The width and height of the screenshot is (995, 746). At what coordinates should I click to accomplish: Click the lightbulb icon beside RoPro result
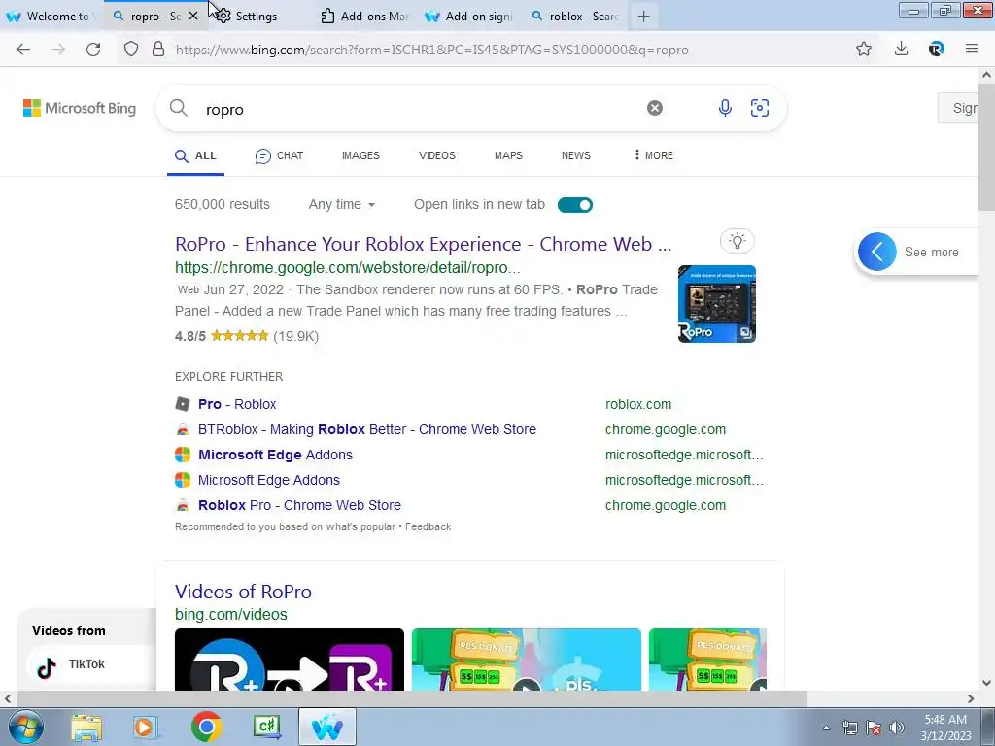[x=737, y=241]
